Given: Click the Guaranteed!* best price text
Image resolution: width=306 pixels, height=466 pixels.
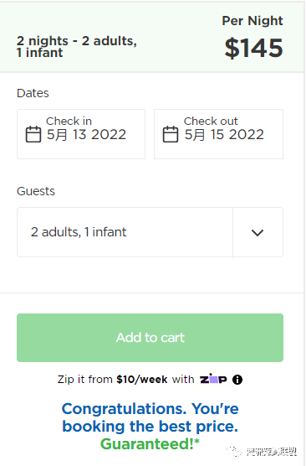Looking at the screenshot, I should (x=150, y=443).
